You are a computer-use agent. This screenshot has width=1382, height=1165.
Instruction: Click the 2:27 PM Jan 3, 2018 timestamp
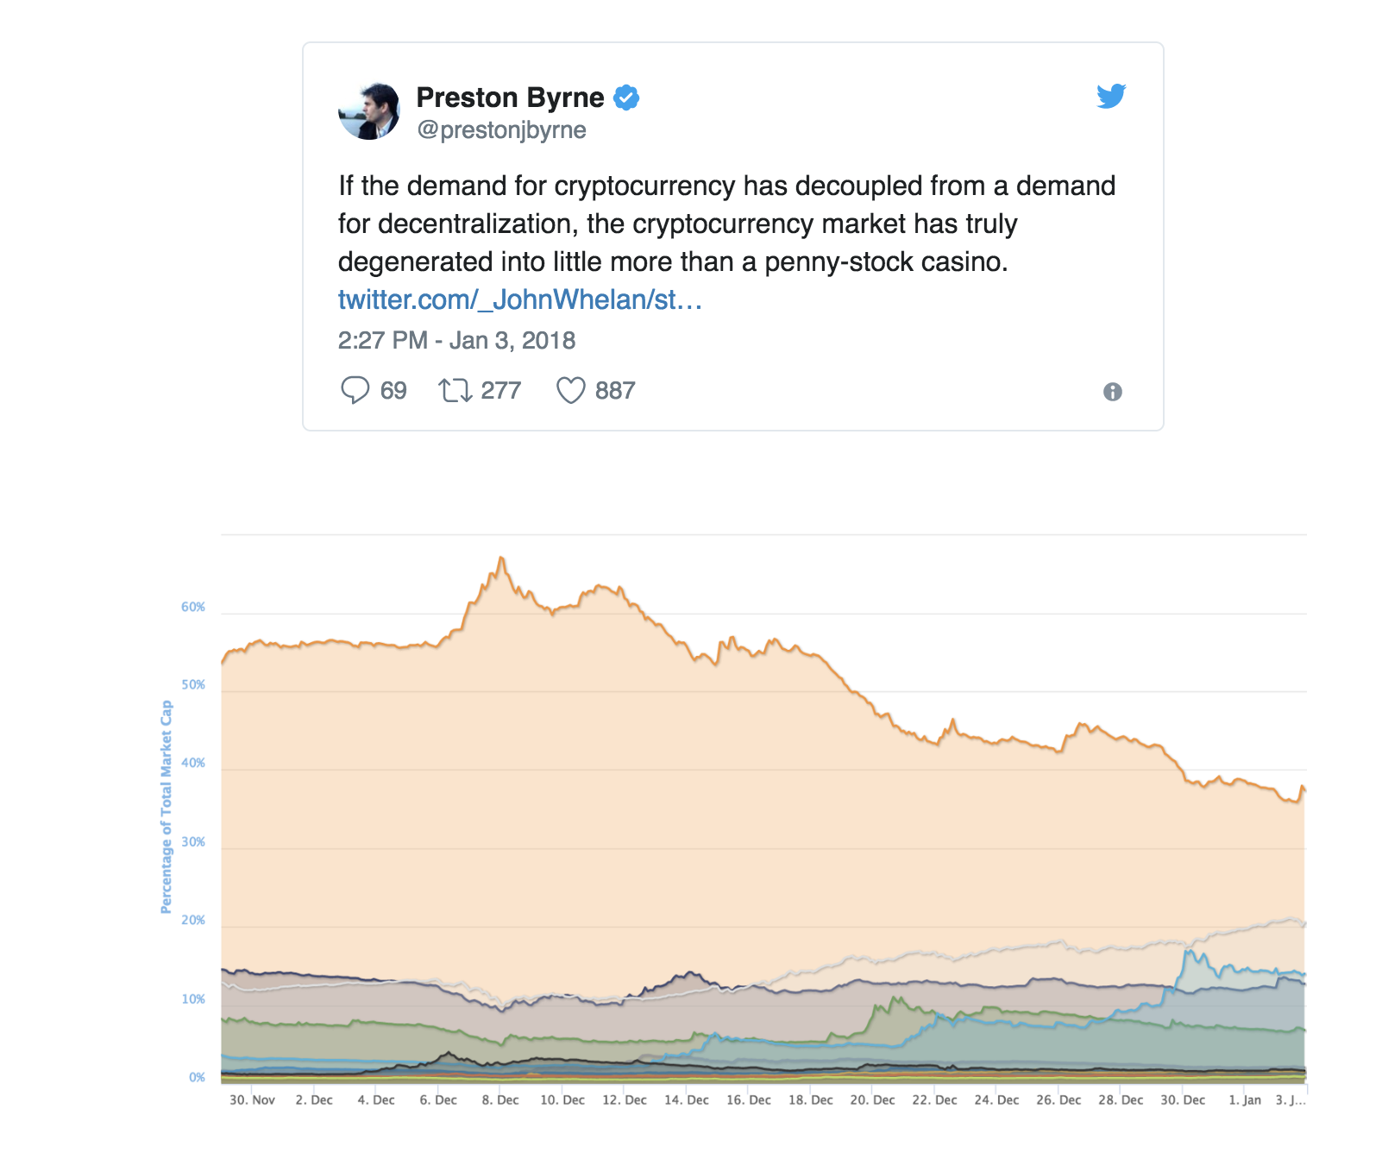click(x=456, y=340)
